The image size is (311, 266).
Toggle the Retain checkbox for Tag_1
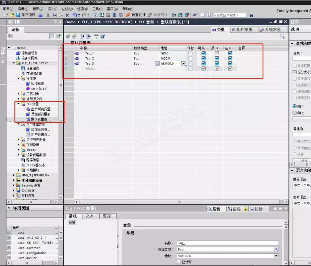point(190,53)
